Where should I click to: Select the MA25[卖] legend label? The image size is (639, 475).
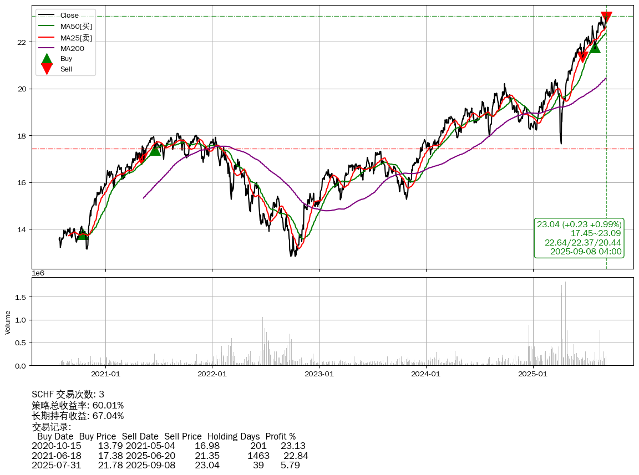76,37
